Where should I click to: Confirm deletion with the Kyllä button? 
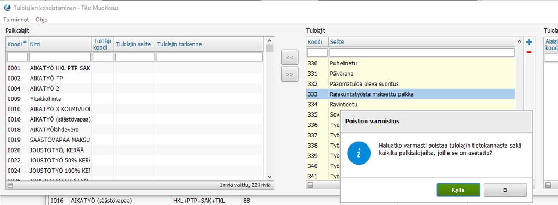(458, 190)
